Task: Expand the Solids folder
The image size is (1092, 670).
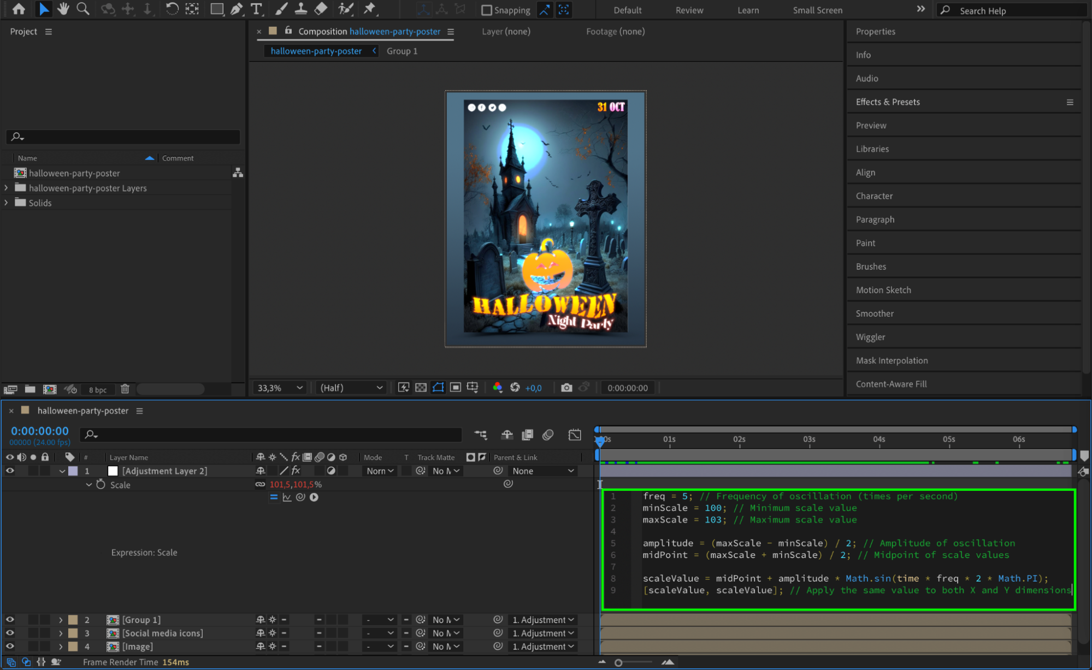Action: [x=7, y=203]
